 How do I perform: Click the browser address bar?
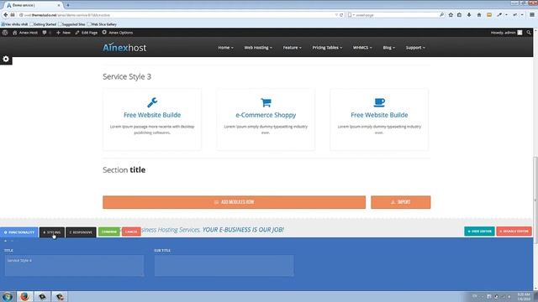(178, 15)
